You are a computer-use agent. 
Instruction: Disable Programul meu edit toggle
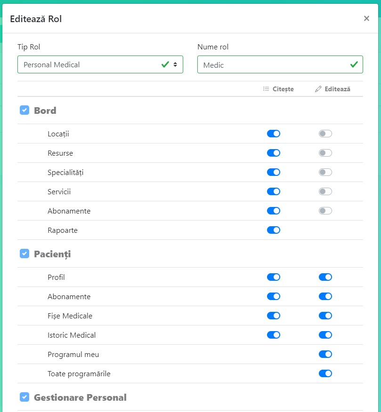pos(325,354)
